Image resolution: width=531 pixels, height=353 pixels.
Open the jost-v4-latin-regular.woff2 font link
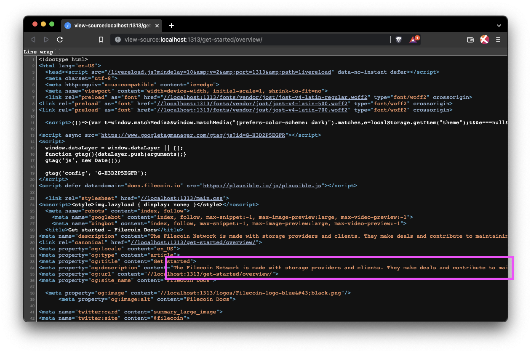266,97
